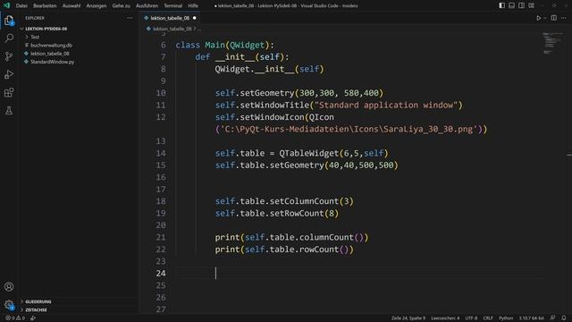Open the Extensions view
Screen dimensions: 572x322
click(x=9, y=92)
